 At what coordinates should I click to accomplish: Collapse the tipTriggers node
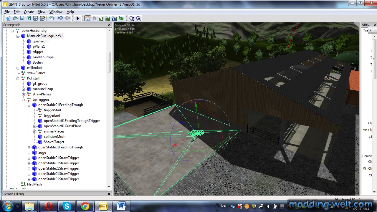click(x=24, y=100)
